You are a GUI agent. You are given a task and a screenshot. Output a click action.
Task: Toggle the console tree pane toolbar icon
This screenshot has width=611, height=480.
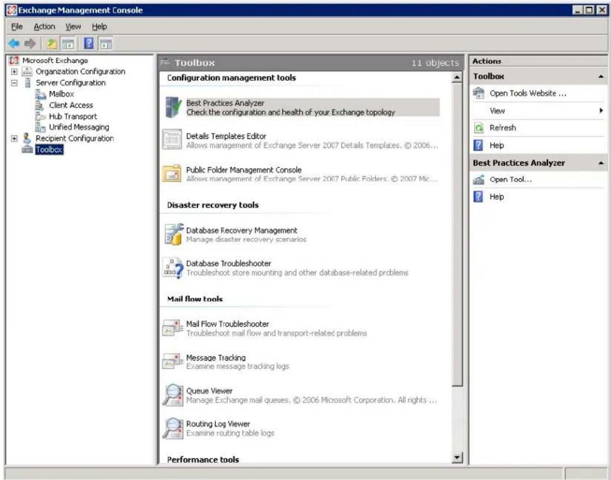pyautogui.click(x=68, y=43)
